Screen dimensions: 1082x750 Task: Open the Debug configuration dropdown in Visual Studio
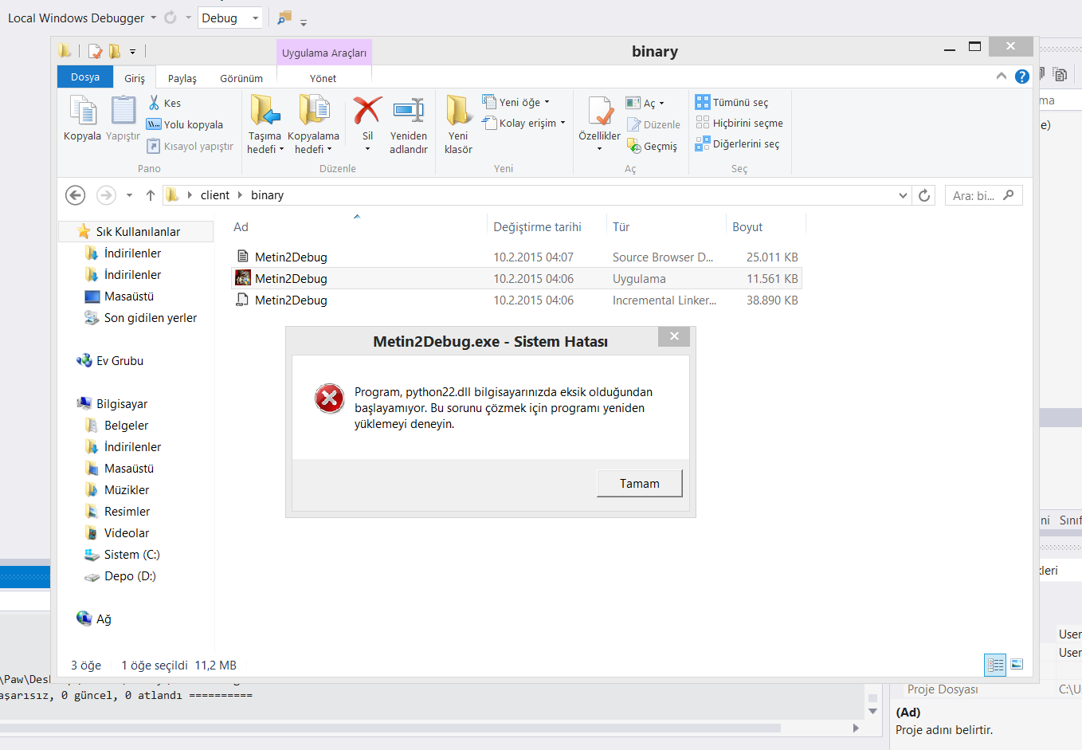click(x=230, y=18)
